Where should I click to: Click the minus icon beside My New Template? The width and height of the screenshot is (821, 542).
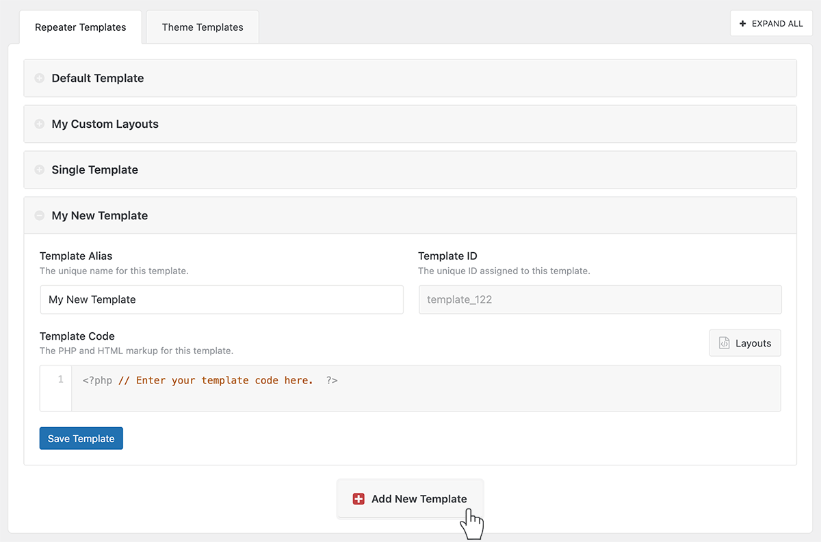point(40,216)
